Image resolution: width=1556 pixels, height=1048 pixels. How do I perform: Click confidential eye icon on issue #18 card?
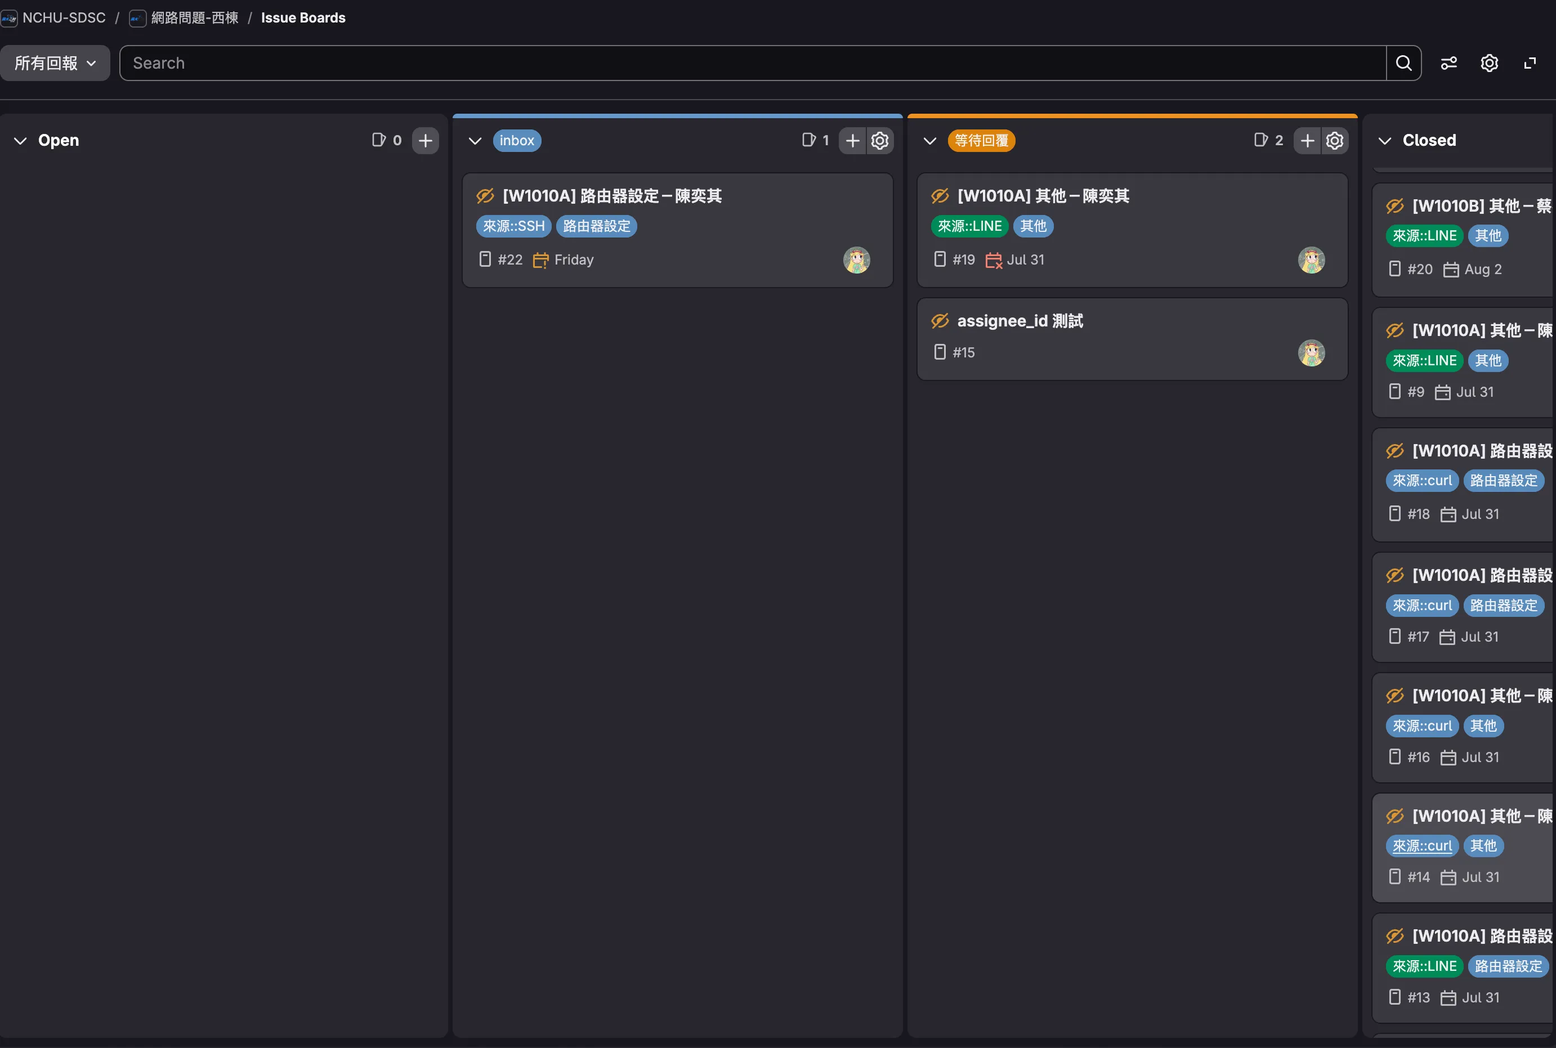(x=1395, y=451)
